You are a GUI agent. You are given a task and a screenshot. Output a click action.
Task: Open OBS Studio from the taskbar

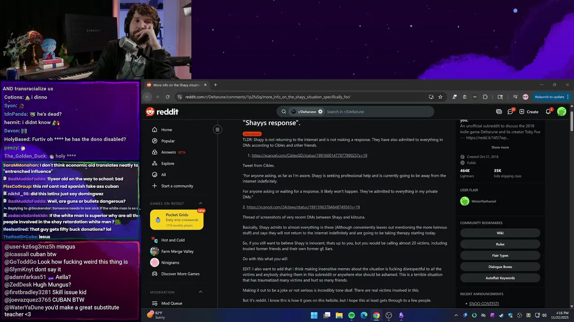[389, 315]
